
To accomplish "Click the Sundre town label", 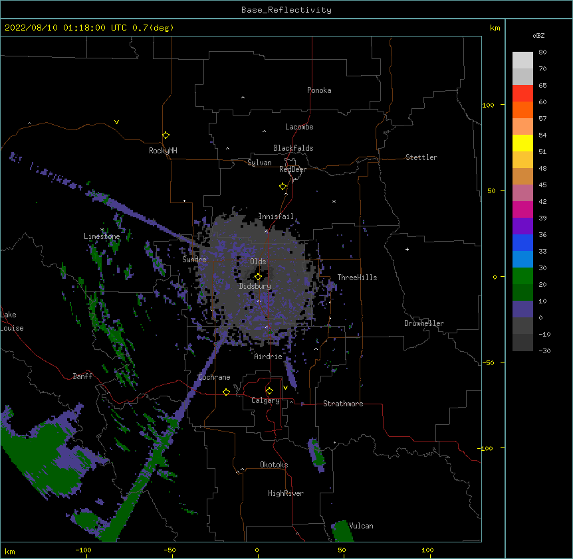I will pyautogui.click(x=194, y=260).
